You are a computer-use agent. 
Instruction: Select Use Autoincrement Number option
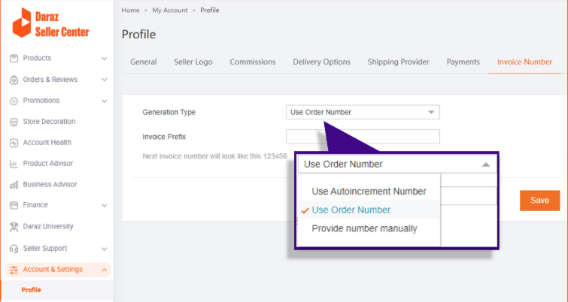[369, 192]
